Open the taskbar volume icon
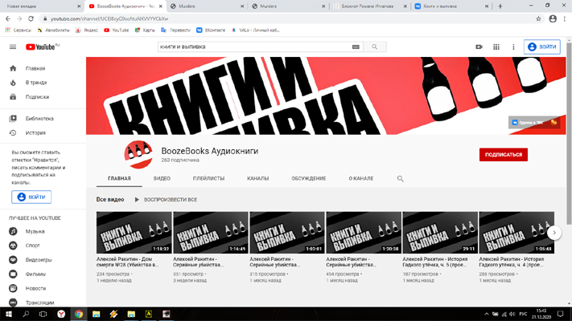Viewport: 572px width, 321px height. pyautogui.click(x=512, y=314)
